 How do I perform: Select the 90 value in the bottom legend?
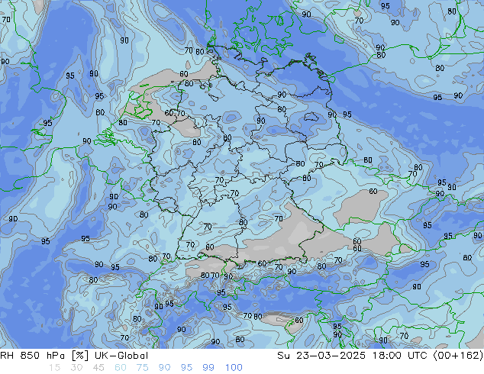(165, 368)
